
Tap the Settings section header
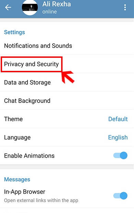pos(14,32)
